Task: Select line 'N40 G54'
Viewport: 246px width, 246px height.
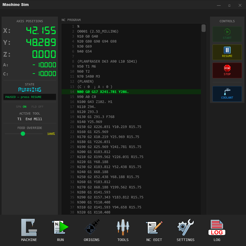Action: point(131,51)
